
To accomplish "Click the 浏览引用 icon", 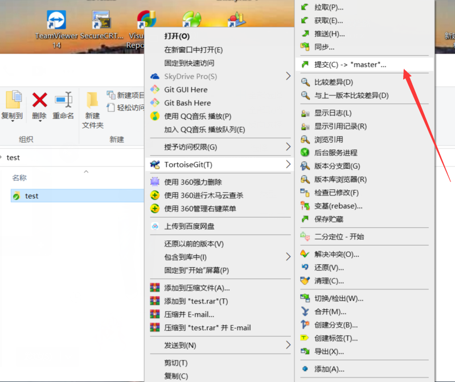I will click(305, 140).
